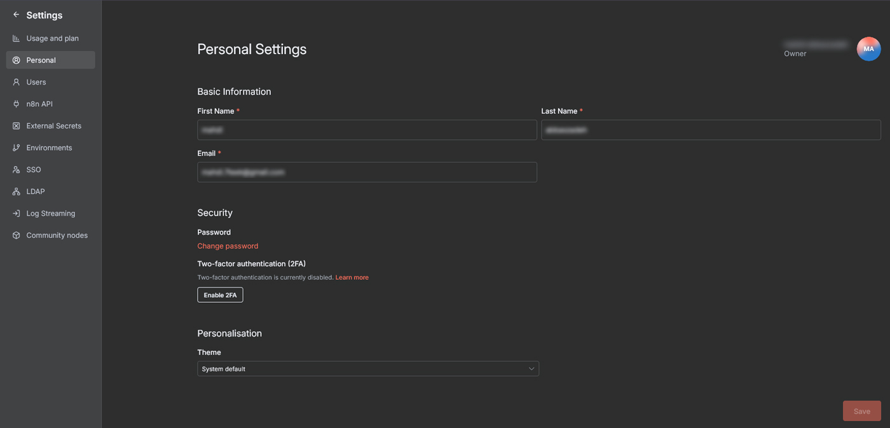This screenshot has height=428, width=890.
Task: Click the External Secrets vault icon
Action: [17, 126]
